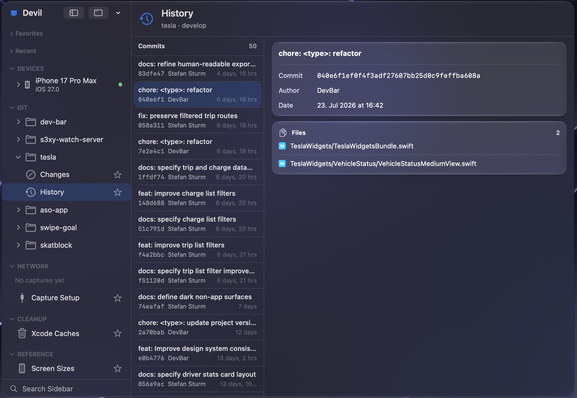Click the tesla folder icon
Viewport: 577px width, 398px height.
click(x=31, y=157)
